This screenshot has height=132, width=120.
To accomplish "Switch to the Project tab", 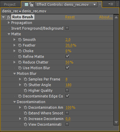I will pyautogui.click(x=10, y=4).
